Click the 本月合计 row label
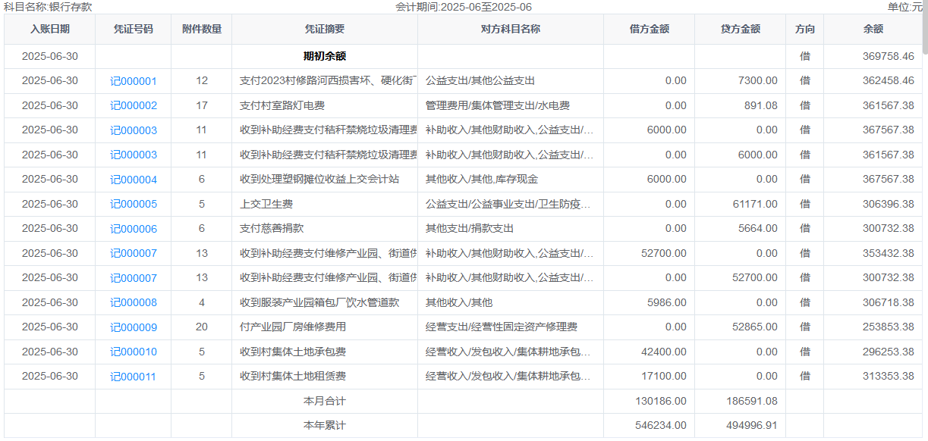The width and height of the screenshot is (928, 441). point(324,402)
